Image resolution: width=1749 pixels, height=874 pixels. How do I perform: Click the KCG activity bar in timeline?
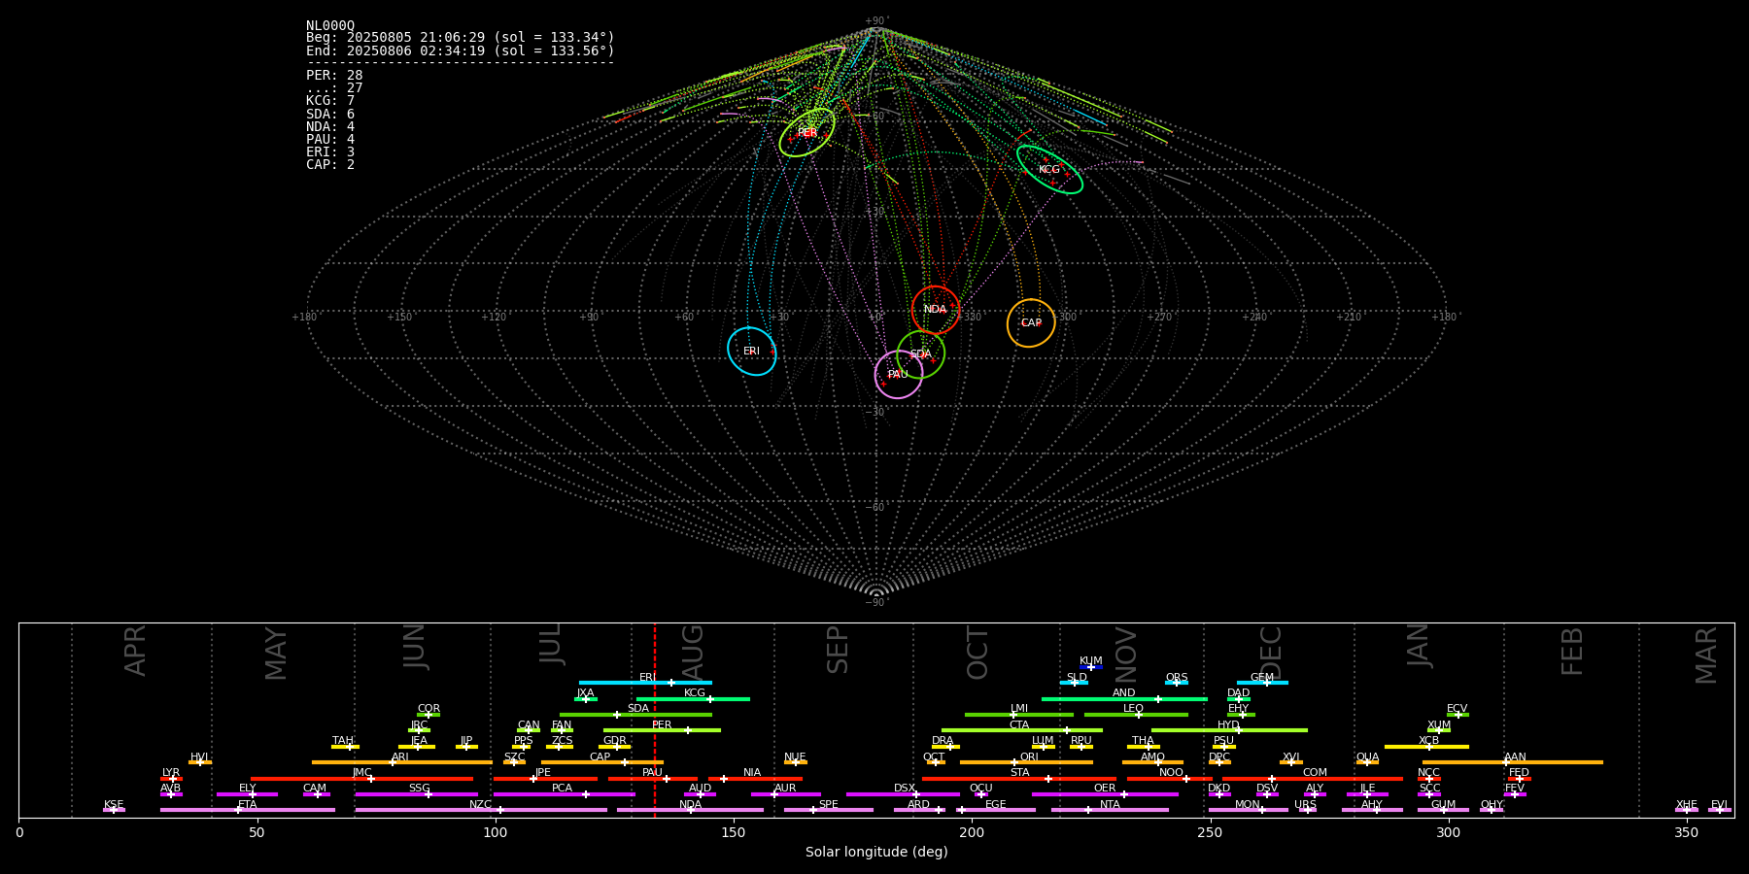(693, 698)
